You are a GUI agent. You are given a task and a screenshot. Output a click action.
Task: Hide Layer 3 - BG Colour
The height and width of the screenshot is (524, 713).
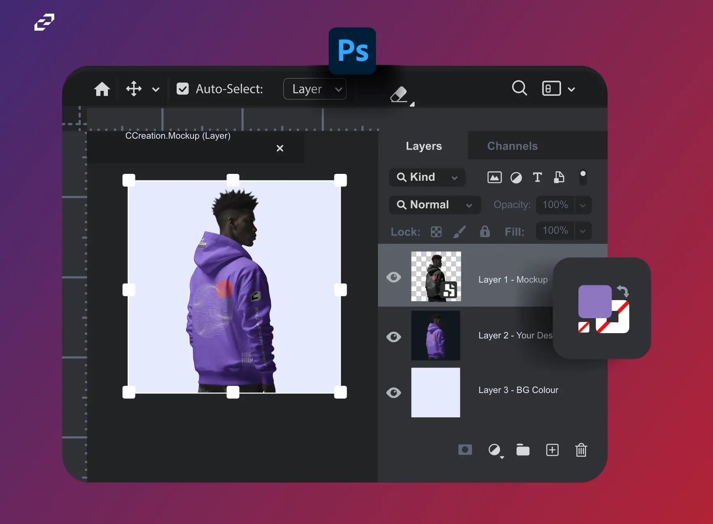point(394,393)
